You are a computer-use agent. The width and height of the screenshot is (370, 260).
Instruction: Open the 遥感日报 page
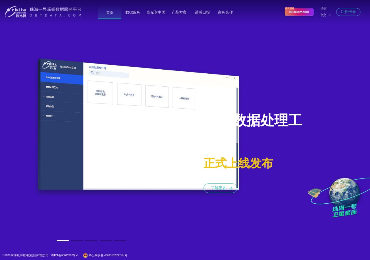click(x=202, y=12)
